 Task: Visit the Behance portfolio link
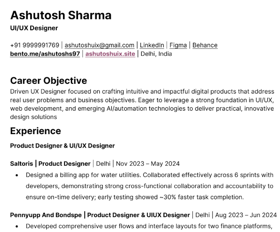[205, 45]
